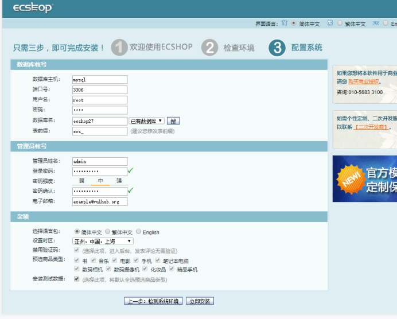The image size is (397, 319).
Task: Click step label 欢迎使用ECSHOP
Action: (161, 47)
